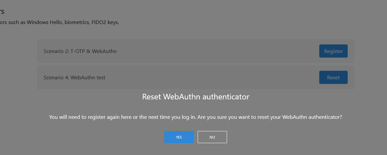387x155 pixels.
Task: Click the 'T-OTP' text in Scenario 2
Action: tap(78, 51)
